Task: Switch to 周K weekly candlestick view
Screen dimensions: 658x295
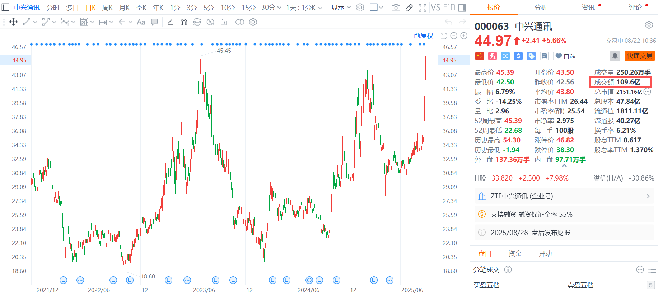Action: tap(108, 8)
